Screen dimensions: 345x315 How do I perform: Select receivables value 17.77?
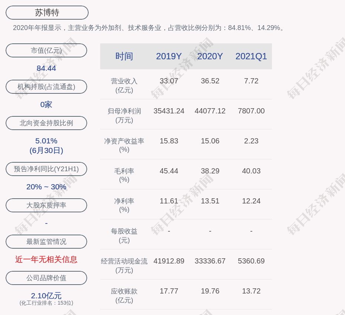(x=169, y=291)
